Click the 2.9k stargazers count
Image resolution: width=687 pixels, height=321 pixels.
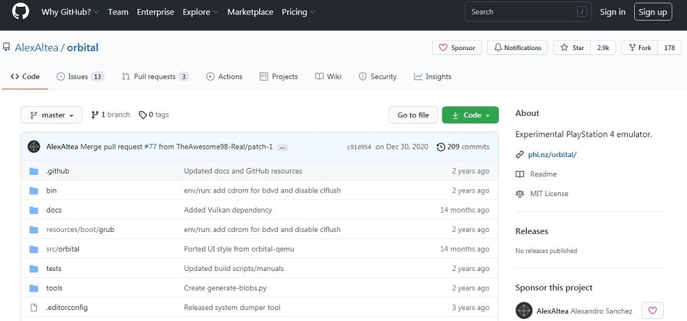603,47
